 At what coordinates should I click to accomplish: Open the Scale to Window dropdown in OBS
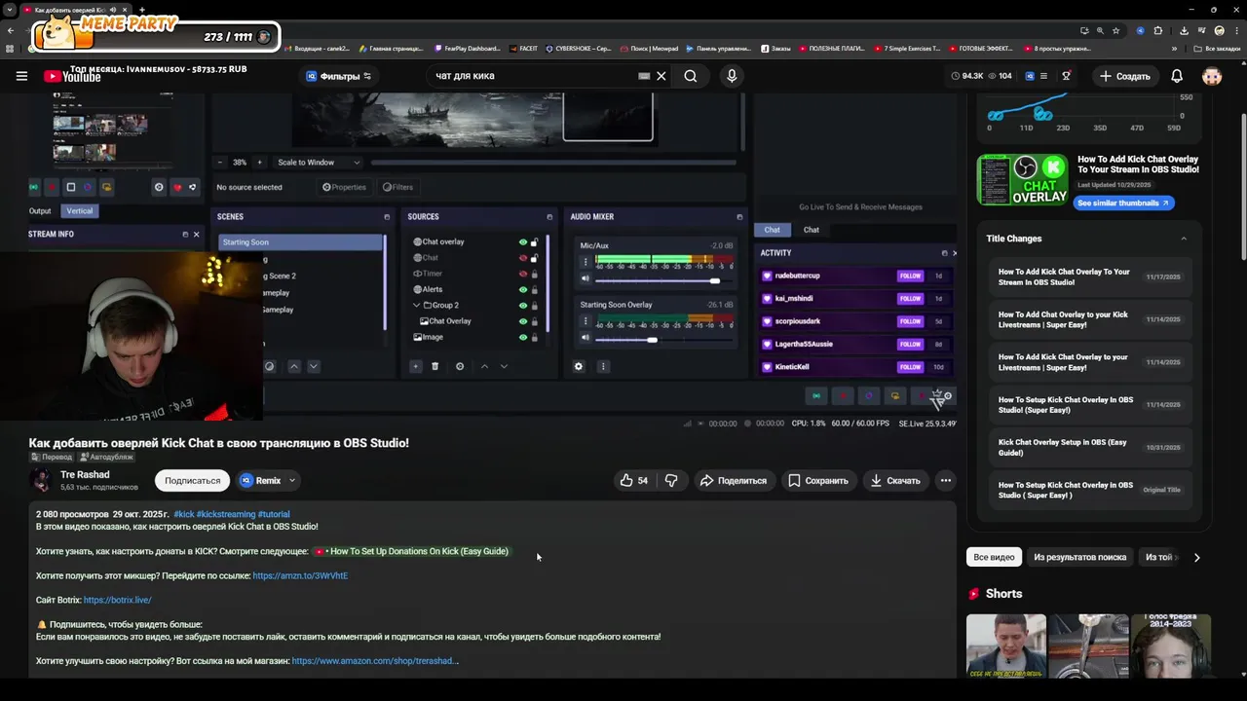(x=319, y=163)
